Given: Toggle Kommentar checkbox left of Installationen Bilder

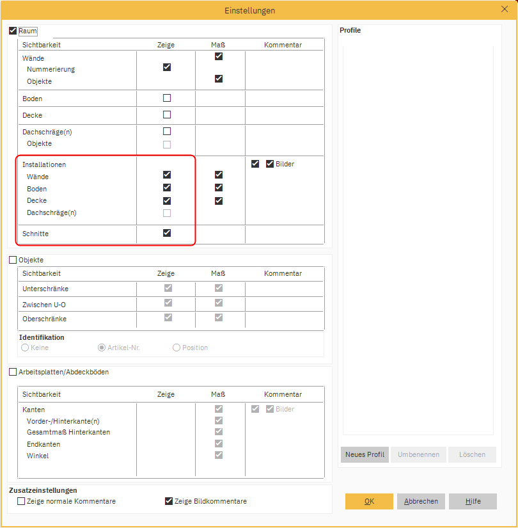Looking at the screenshot, I should pyautogui.click(x=255, y=164).
